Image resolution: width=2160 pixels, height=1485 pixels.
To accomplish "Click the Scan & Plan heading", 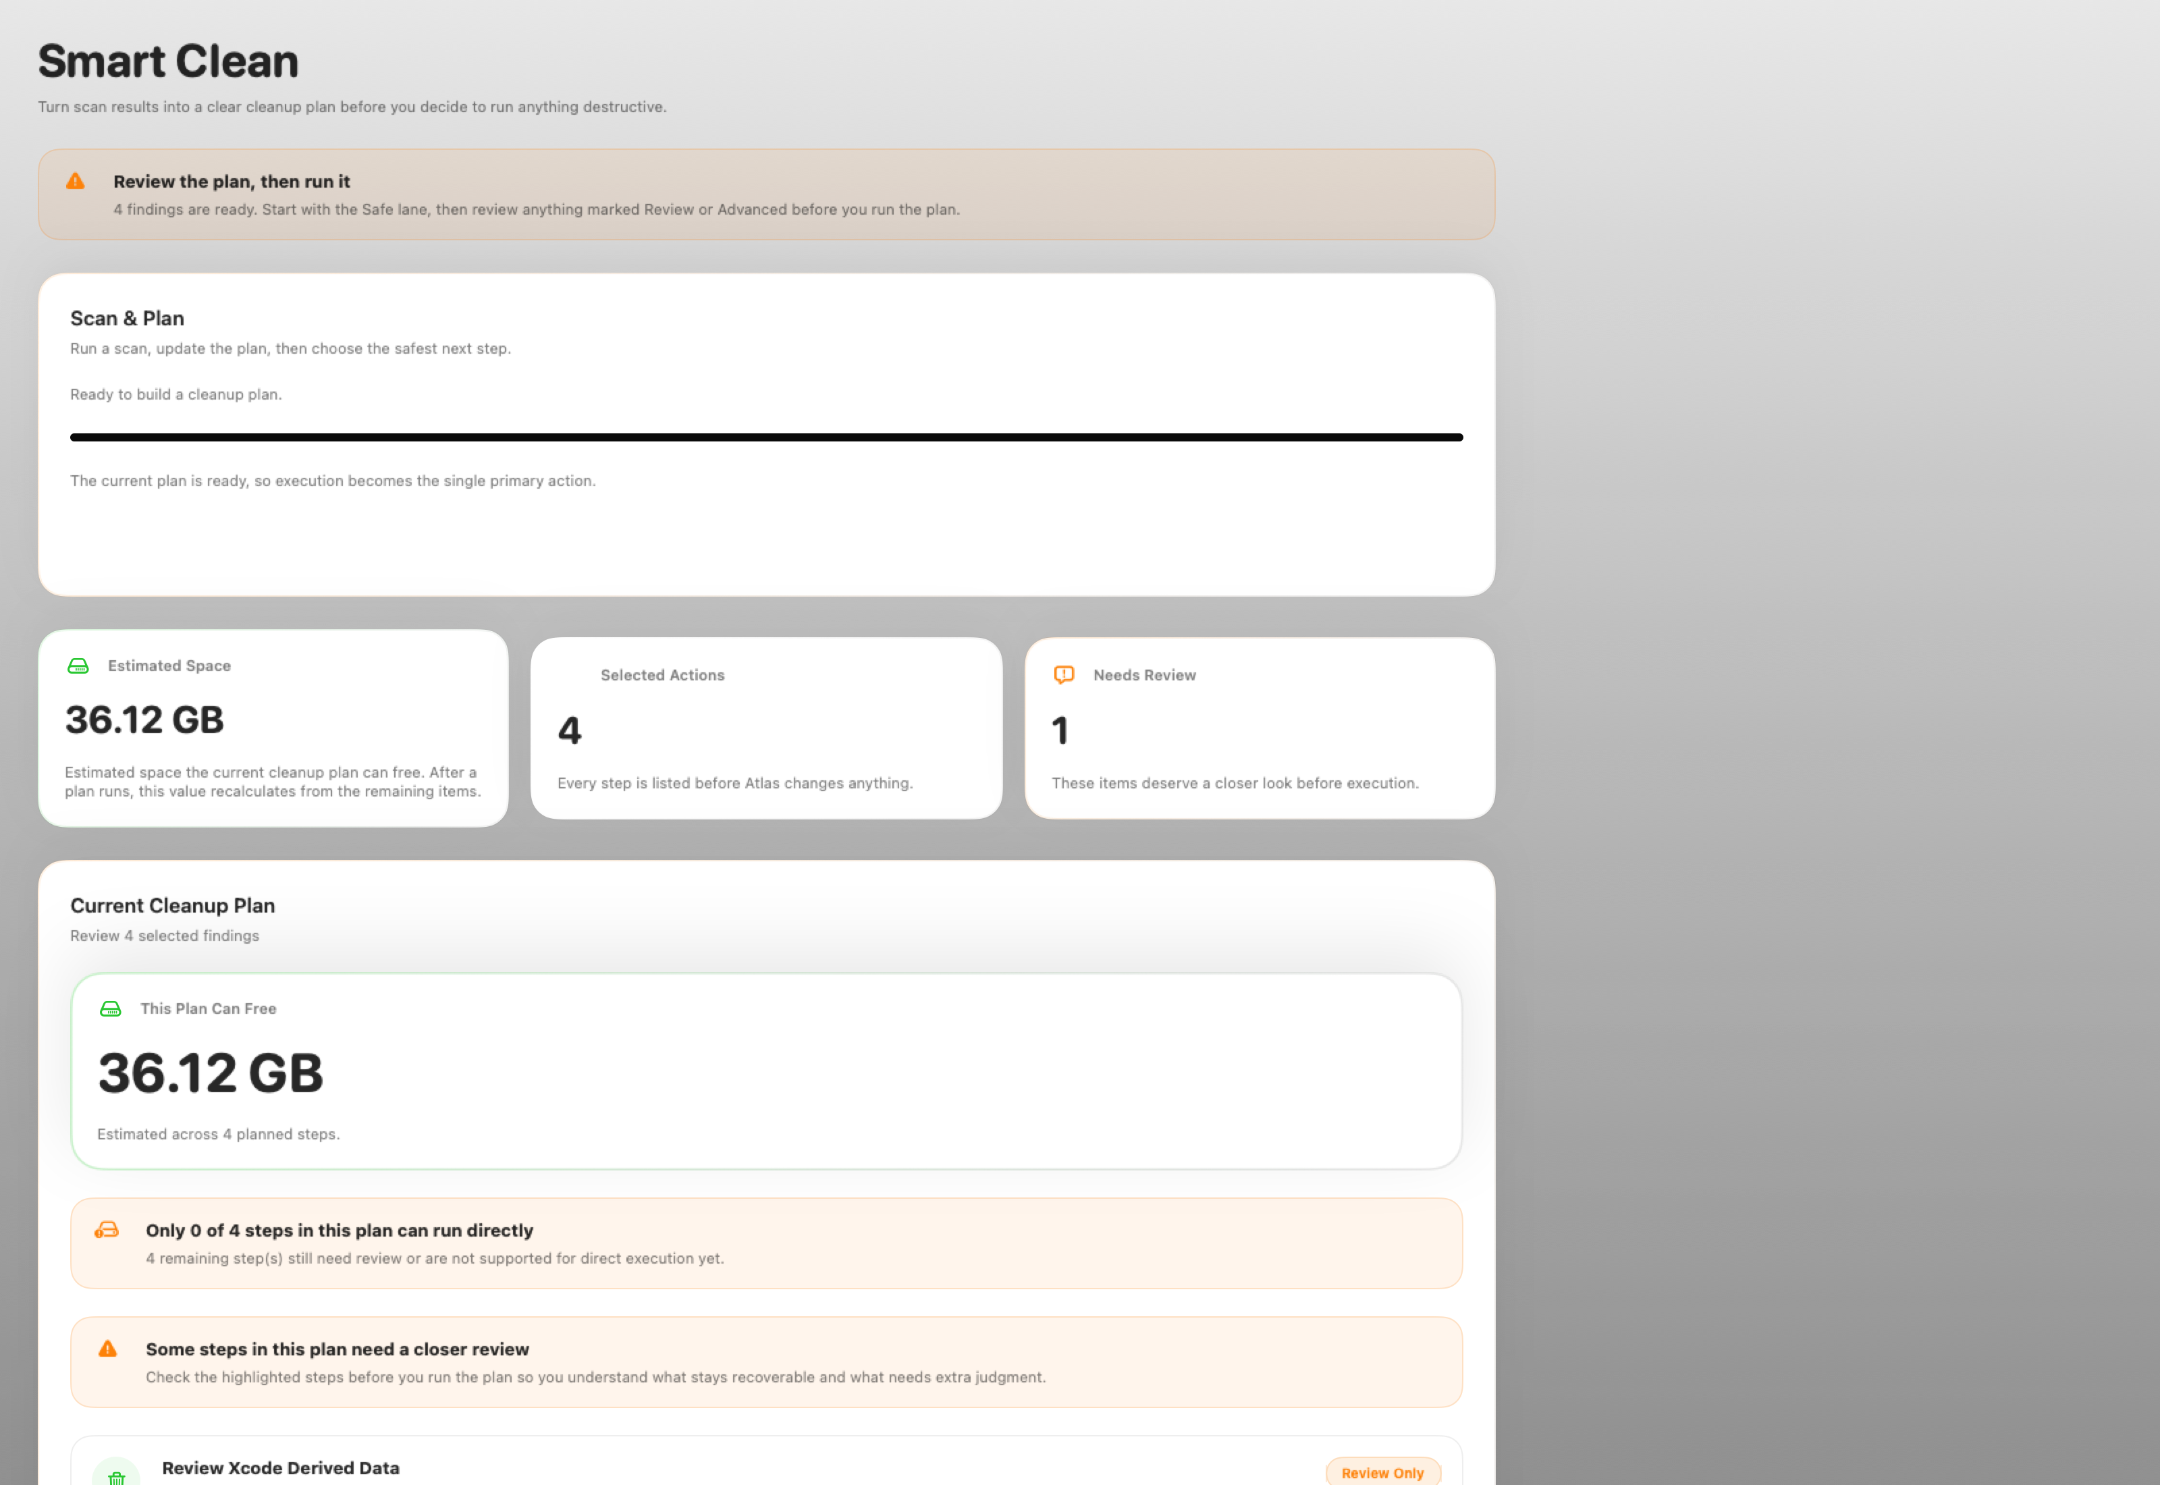I will [128, 318].
